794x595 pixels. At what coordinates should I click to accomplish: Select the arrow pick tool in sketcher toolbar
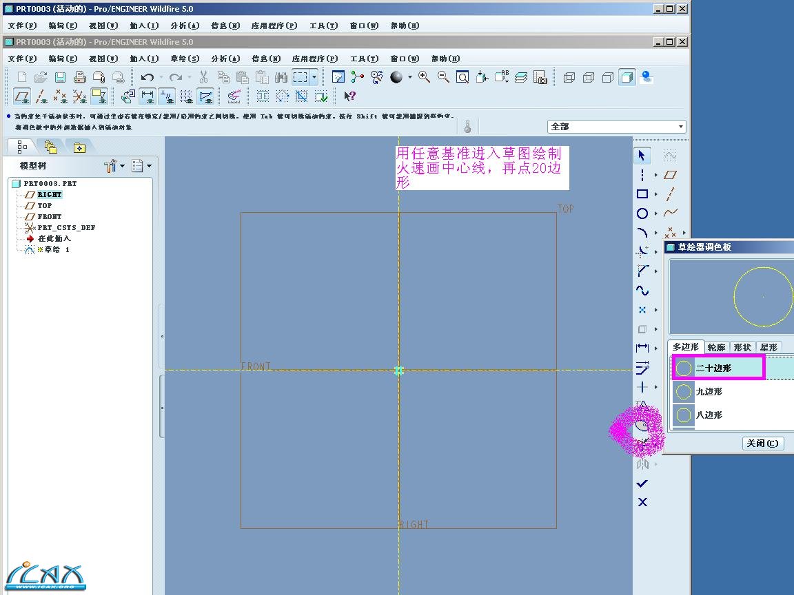pyautogui.click(x=642, y=156)
